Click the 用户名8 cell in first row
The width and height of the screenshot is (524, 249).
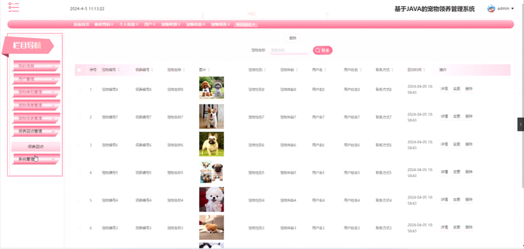click(318, 90)
